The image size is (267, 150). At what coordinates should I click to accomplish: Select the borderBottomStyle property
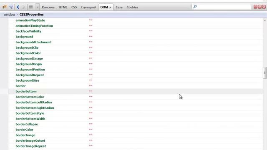[30, 113]
